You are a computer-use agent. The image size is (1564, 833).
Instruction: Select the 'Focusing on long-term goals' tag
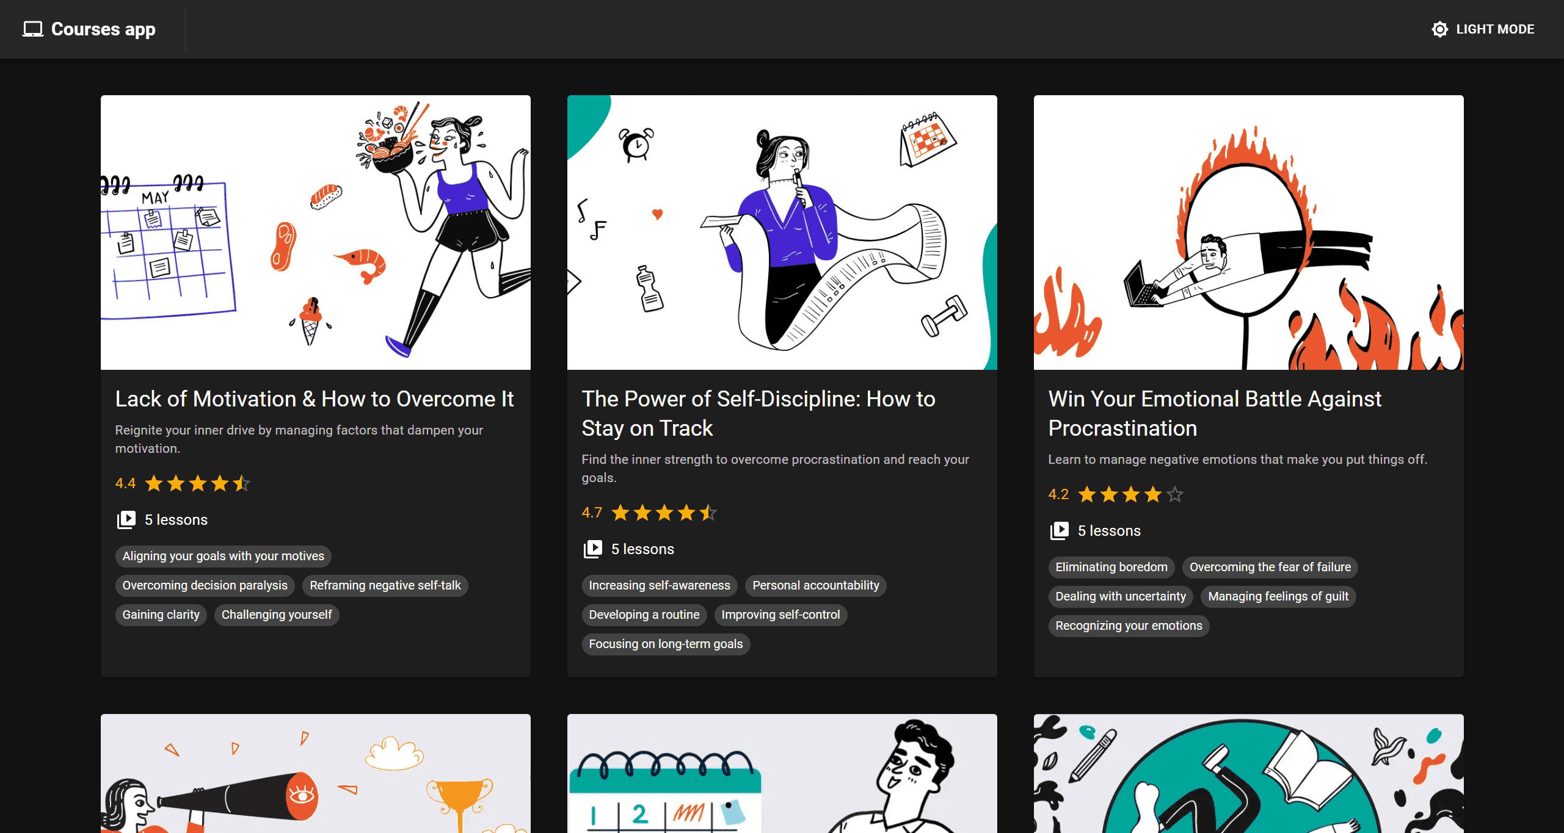(x=666, y=644)
